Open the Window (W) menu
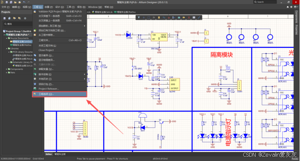Image resolution: width=300 pixels, height=161 pixels. (x=95, y=7)
